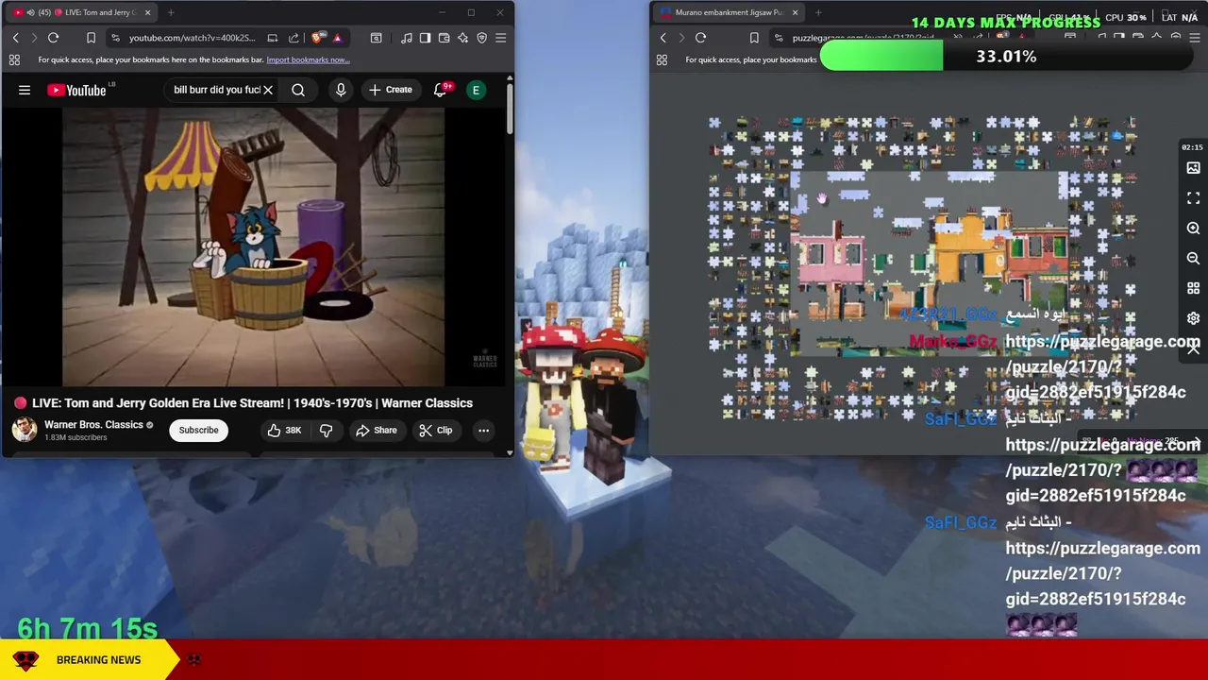This screenshot has height=680, width=1208.
Task: Bookmark the puzzlegarage page
Action: point(754,38)
